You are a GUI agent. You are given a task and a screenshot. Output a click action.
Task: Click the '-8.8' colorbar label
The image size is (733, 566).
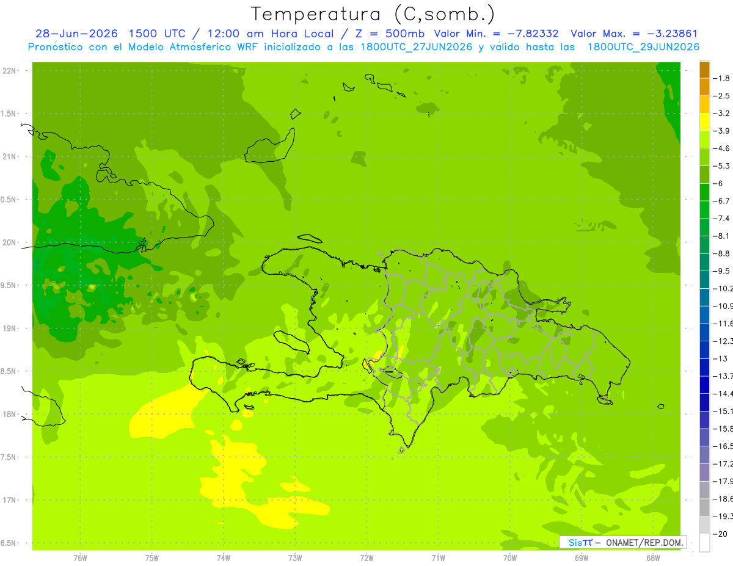pyautogui.click(x=722, y=254)
